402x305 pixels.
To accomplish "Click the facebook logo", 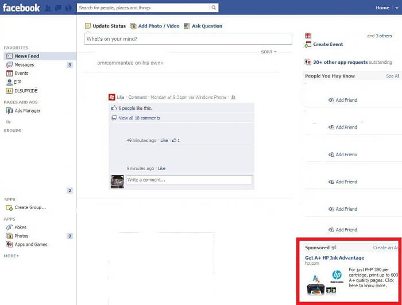I will tap(21, 7).
